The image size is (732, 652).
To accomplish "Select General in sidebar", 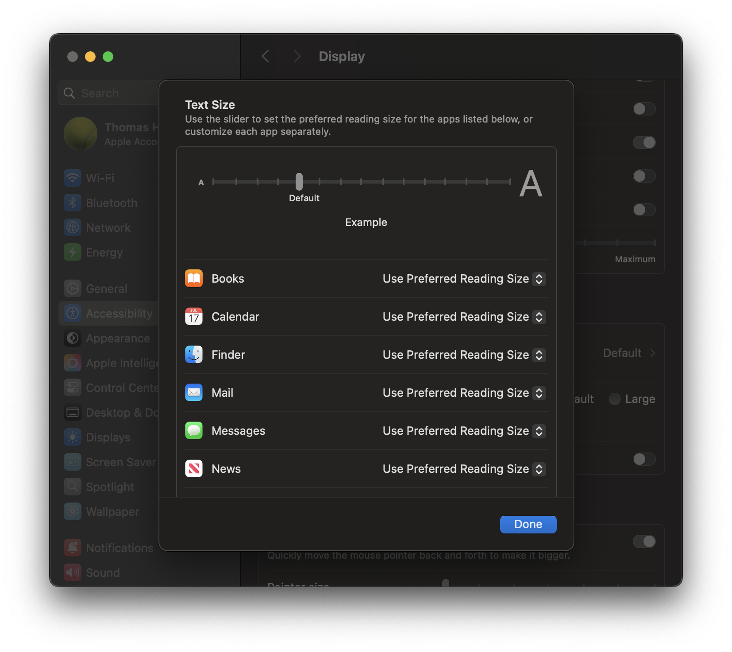I will (x=108, y=288).
